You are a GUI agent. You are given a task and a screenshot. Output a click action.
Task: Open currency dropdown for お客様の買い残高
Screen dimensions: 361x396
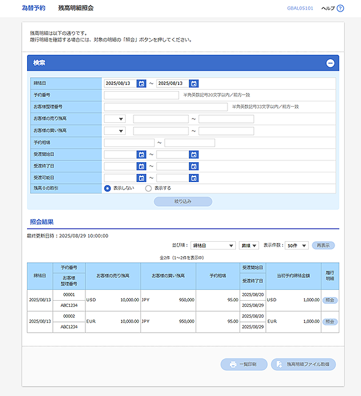(x=115, y=131)
